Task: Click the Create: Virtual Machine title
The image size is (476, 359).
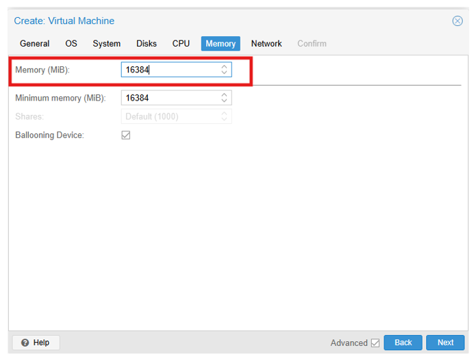Action: click(x=64, y=21)
